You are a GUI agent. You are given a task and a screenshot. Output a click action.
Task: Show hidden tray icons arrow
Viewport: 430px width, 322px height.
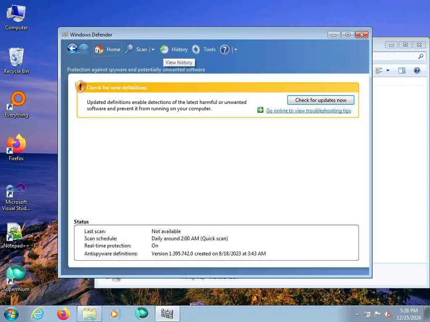(x=357, y=314)
